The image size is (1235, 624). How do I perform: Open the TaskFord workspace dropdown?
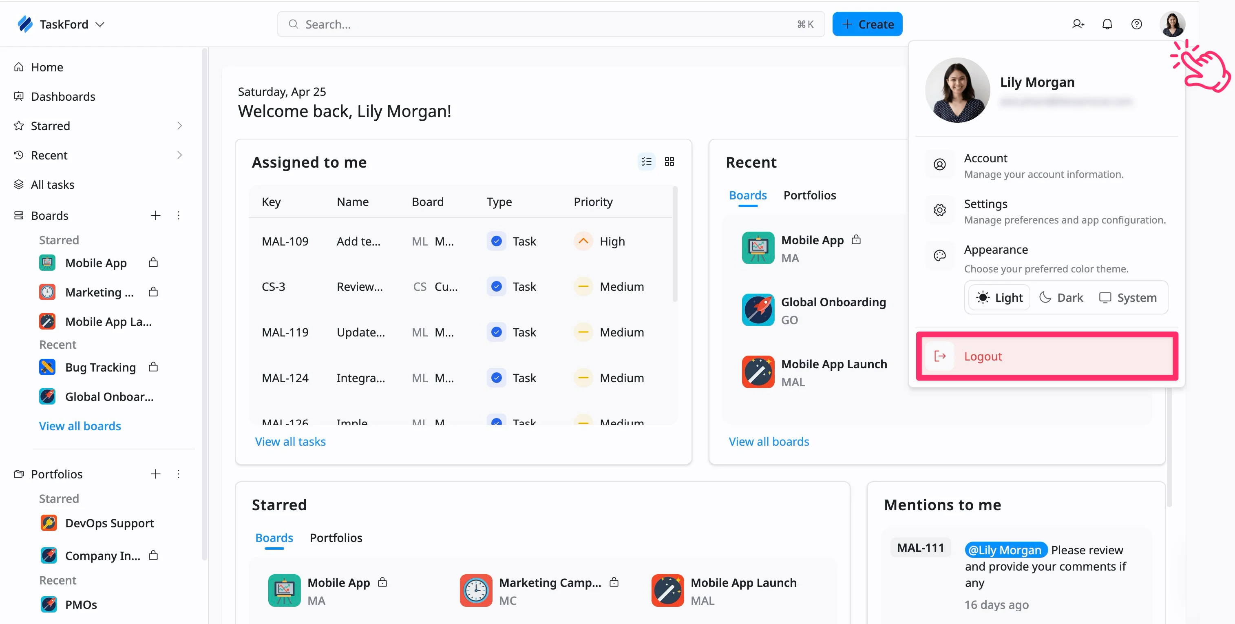[100, 24]
